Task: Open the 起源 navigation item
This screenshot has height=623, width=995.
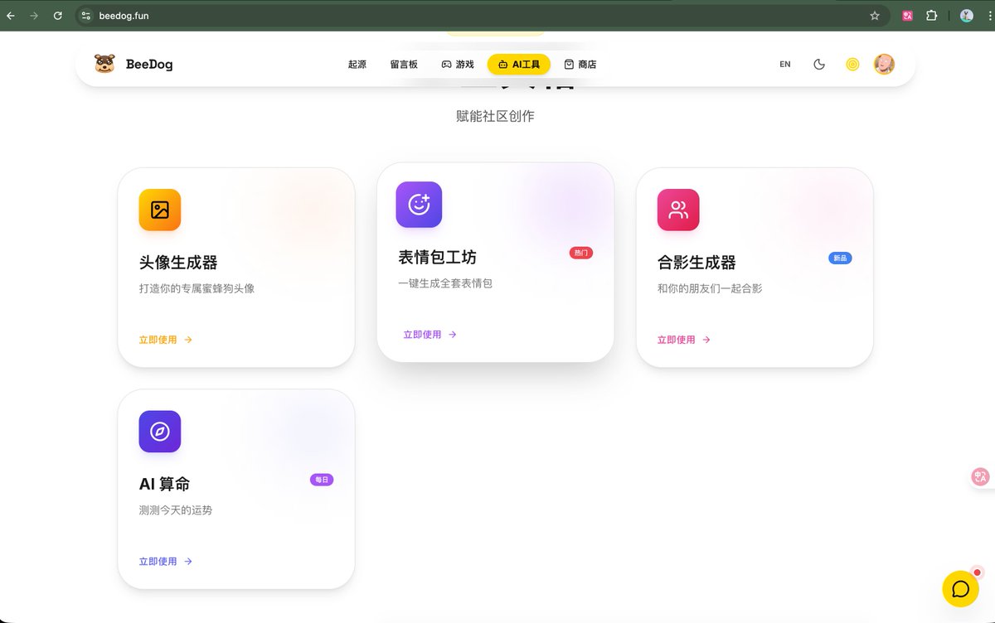Action: 357,65
